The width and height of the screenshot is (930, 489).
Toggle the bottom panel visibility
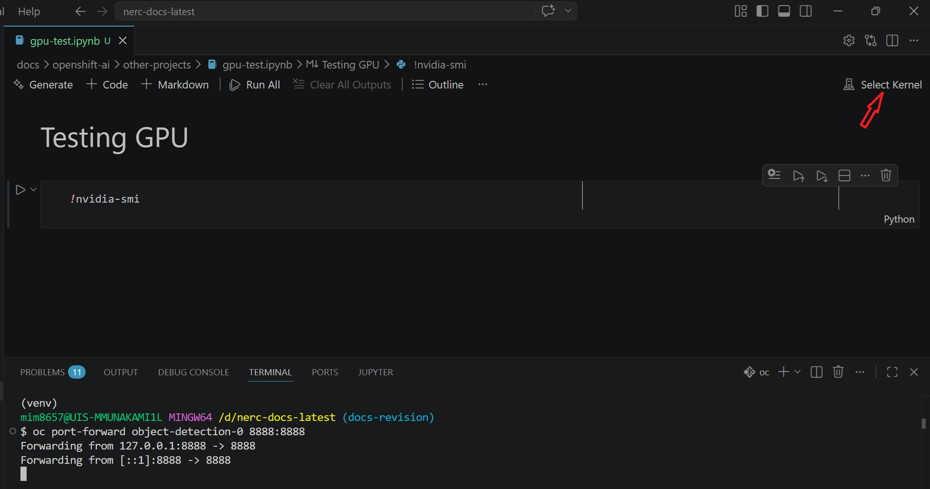784,11
